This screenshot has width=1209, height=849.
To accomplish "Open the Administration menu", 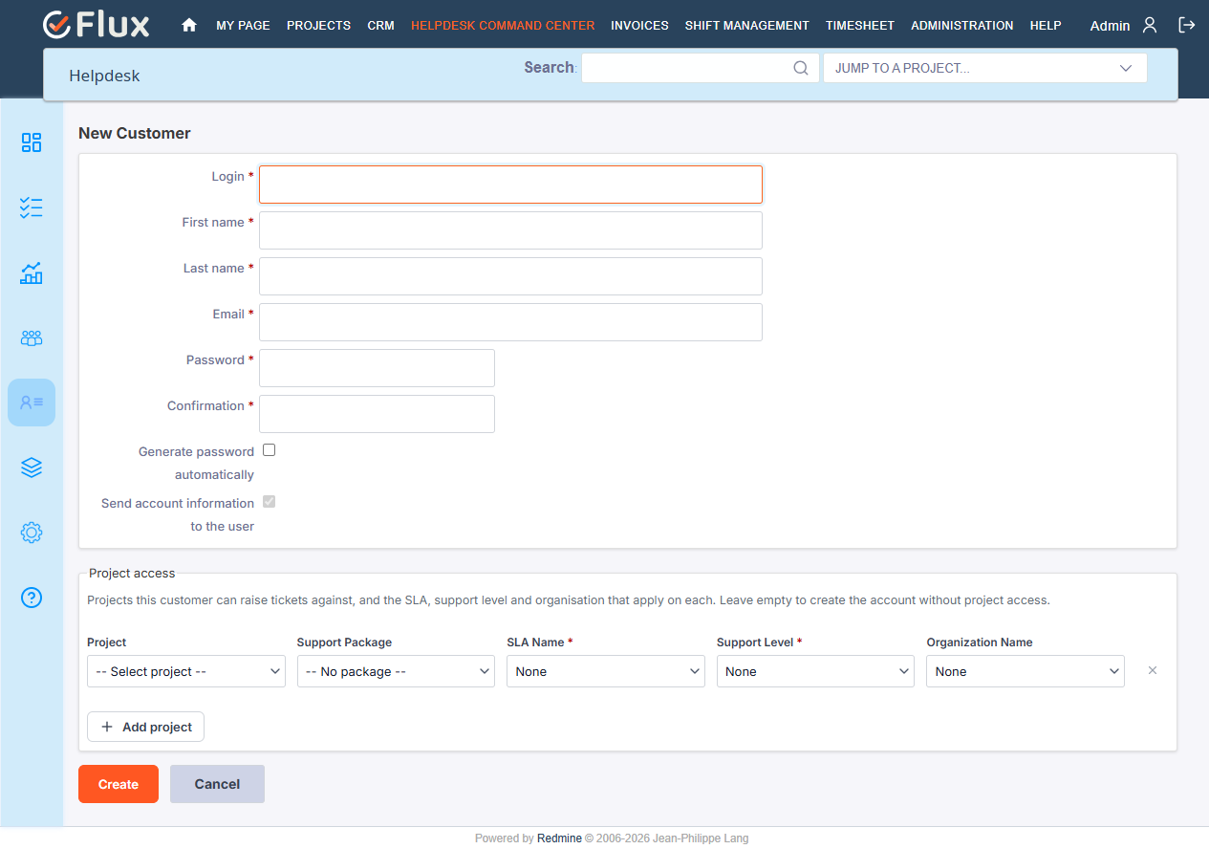I will click(x=962, y=26).
